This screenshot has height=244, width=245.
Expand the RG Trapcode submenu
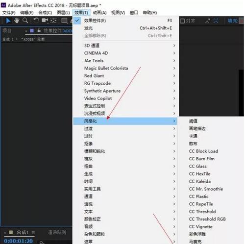(125, 83)
